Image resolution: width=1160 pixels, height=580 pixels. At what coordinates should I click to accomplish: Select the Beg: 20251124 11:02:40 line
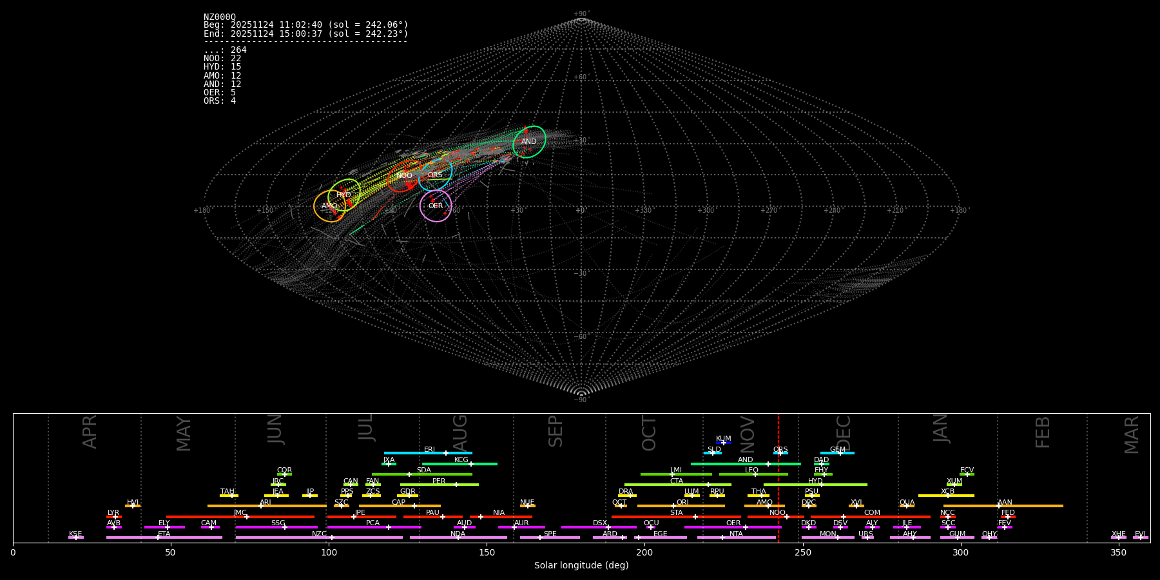click(306, 25)
